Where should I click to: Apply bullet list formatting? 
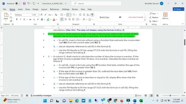(x=62, y=15)
